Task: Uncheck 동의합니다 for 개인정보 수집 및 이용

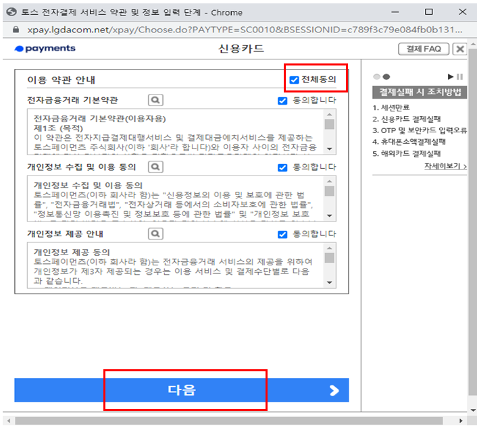Action: click(282, 167)
